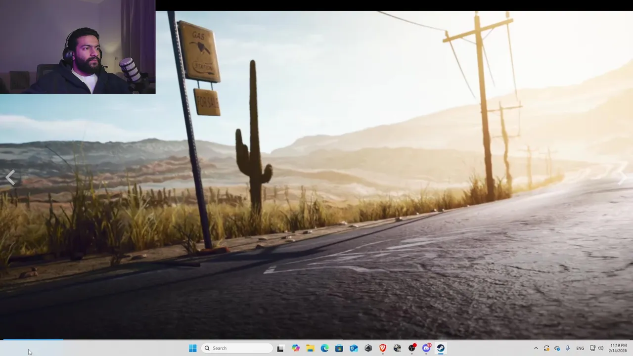Switch to Brave browser in the taskbar
Image resolution: width=633 pixels, height=356 pixels.
coord(383,348)
